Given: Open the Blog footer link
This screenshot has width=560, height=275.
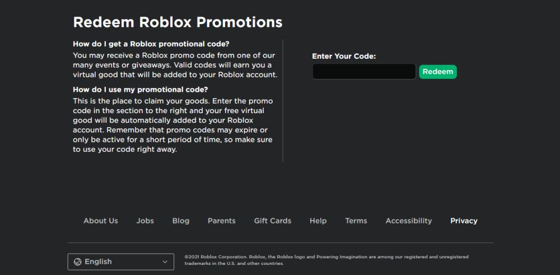Looking at the screenshot, I should (181, 221).
